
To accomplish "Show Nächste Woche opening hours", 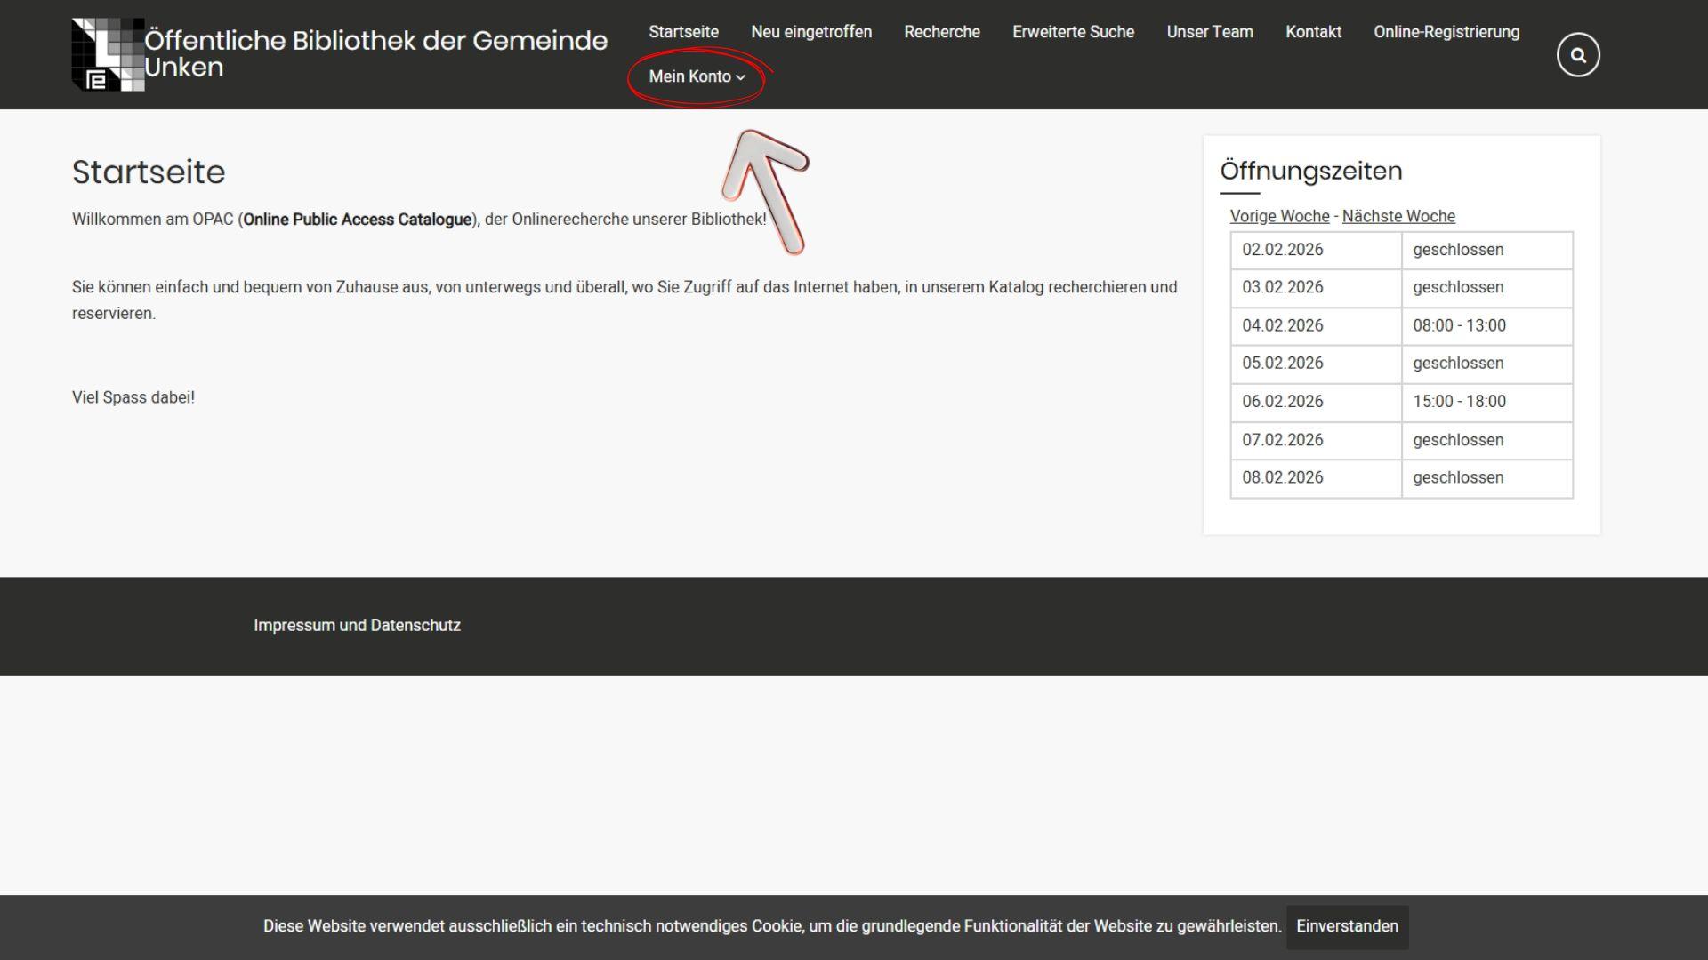I will [1398, 216].
